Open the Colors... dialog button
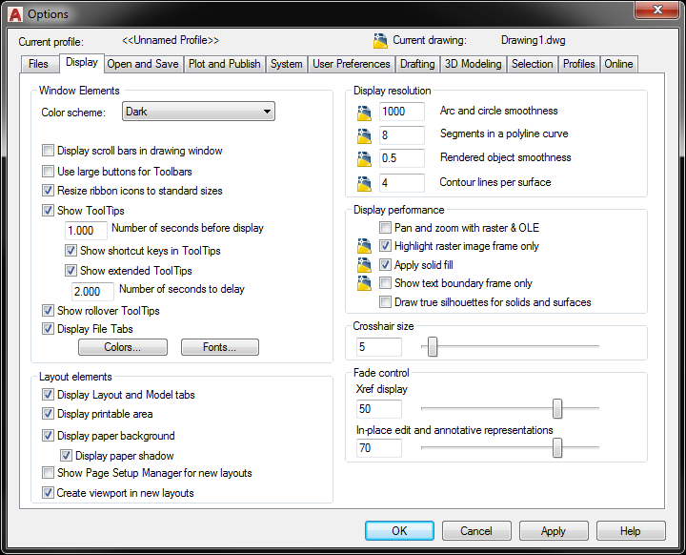This screenshot has height=555, width=686. click(123, 347)
